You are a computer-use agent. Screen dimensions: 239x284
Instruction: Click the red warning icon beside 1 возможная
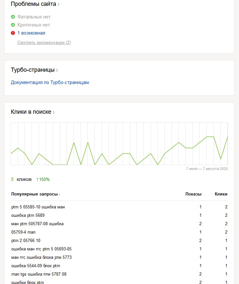13,33
